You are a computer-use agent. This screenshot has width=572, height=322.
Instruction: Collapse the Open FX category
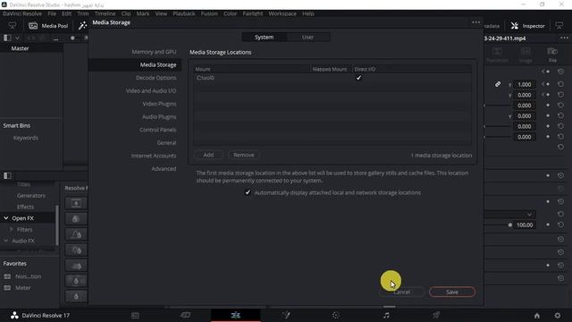(x=6, y=218)
